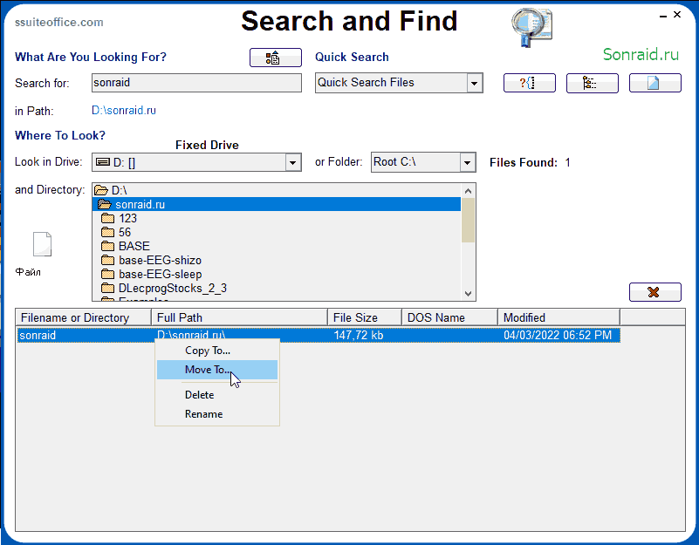The height and width of the screenshot is (545, 699).
Task: Sort by Full Path column header
Action: coord(239,317)
